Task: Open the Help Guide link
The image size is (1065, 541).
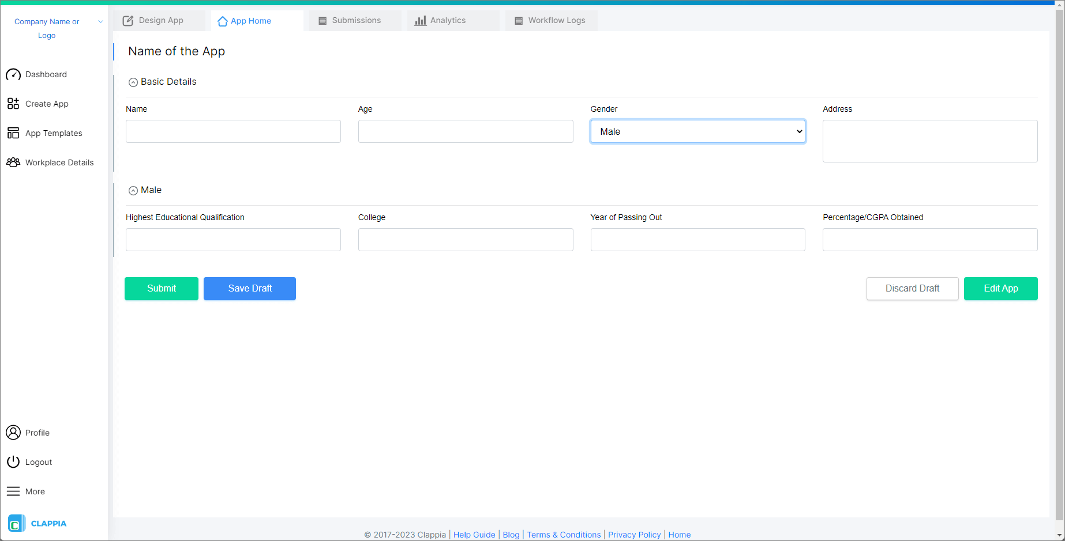Action: tap(474, 534)
